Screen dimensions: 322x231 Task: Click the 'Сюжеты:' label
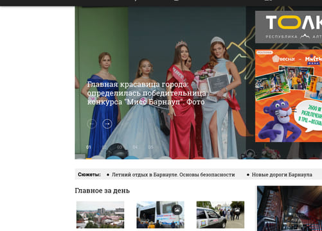(x=89, y=175)
